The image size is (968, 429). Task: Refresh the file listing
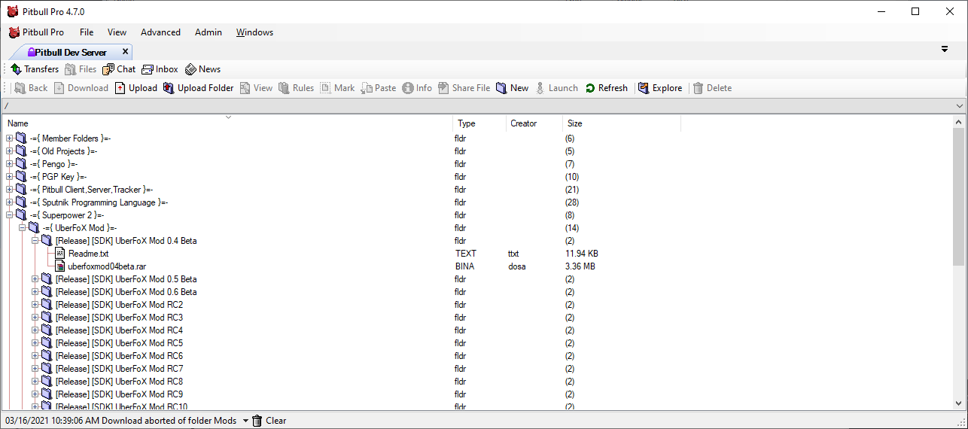click(x=606, y=88)
